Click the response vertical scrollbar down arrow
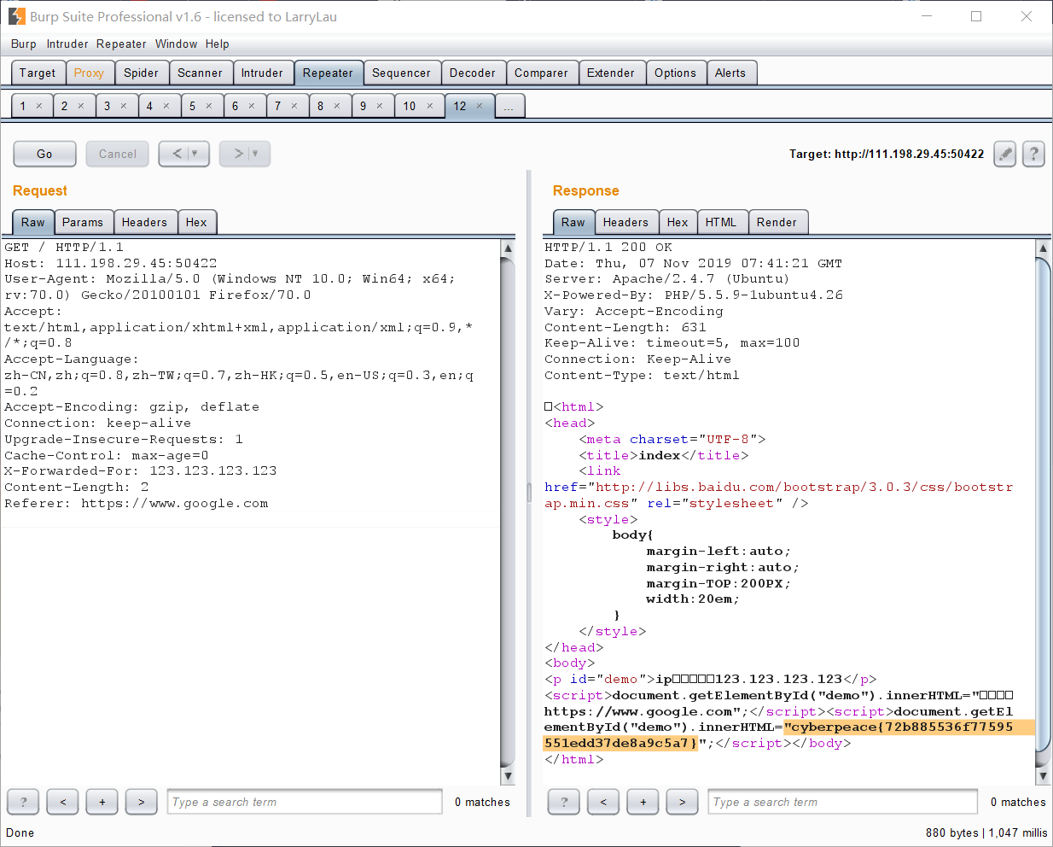 (1043, 776)
